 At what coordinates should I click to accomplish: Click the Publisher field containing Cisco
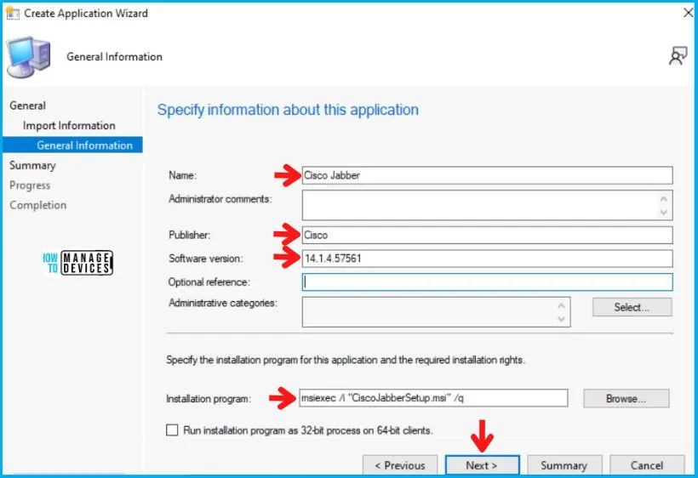point(487,235)
